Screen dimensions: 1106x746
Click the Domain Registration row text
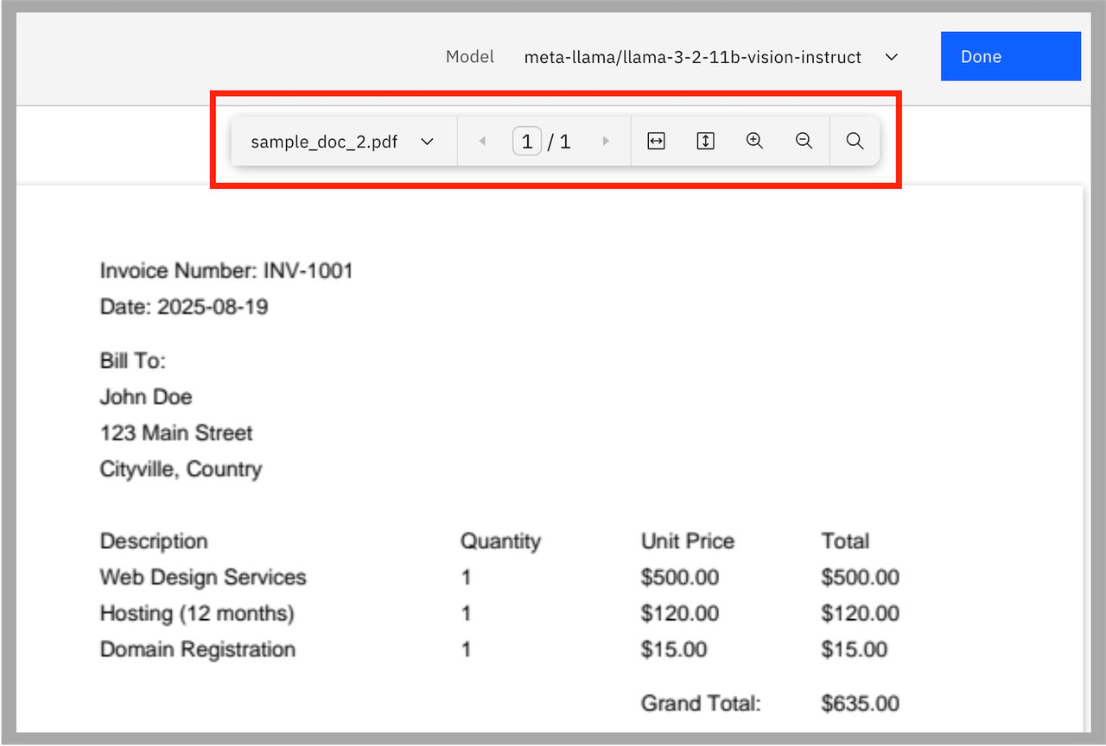pyautogui.click(x=198, y=649)
